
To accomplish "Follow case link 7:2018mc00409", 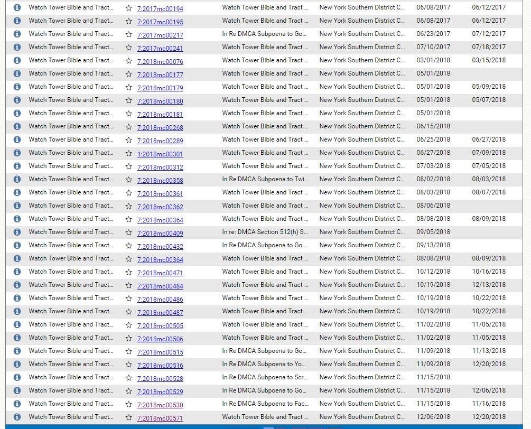I will tap(160, 233).
